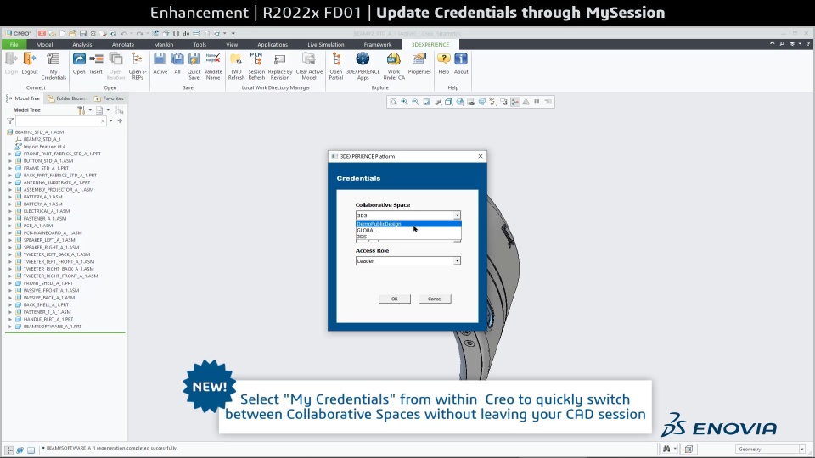Open the Favorites navigator tab
The height and width of the screenshot is (458, 815).
coord(109,98)
